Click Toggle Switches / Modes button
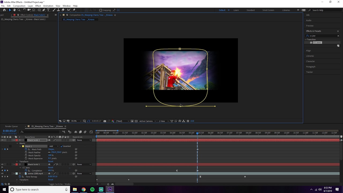 pyautogui.click(x=59, y=184)
